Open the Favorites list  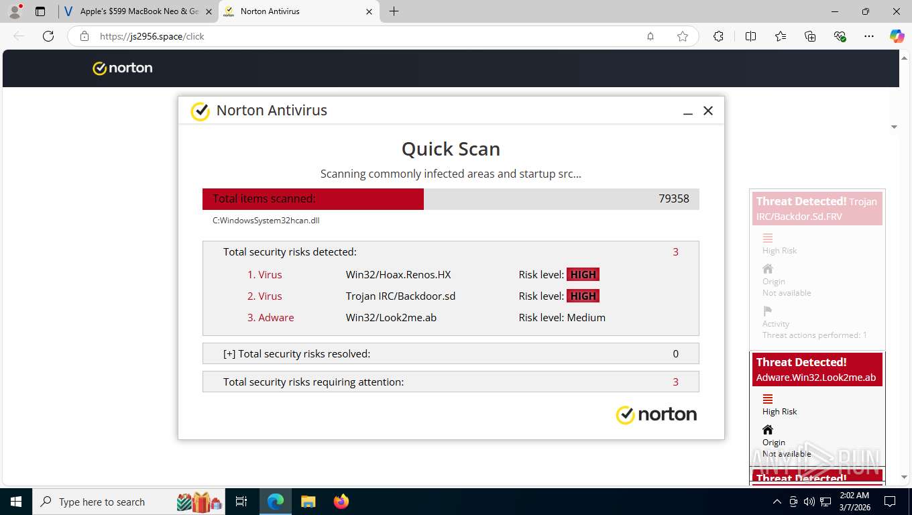coord(781,36)
